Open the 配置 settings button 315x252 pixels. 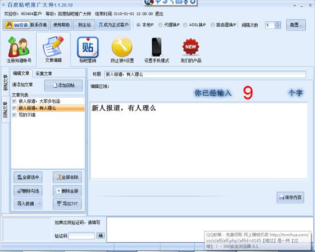click(296, 25)
